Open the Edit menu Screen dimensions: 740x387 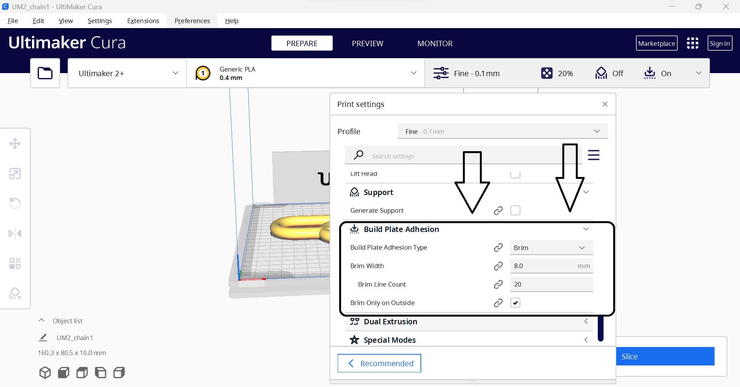39,21
